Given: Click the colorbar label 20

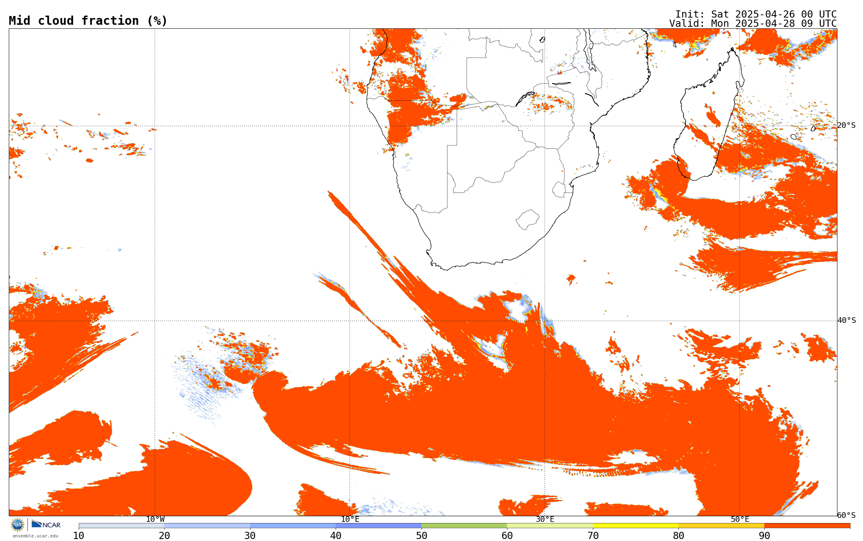Looking at the screenshot, I should pyautogui.click(x=165, y=535).
